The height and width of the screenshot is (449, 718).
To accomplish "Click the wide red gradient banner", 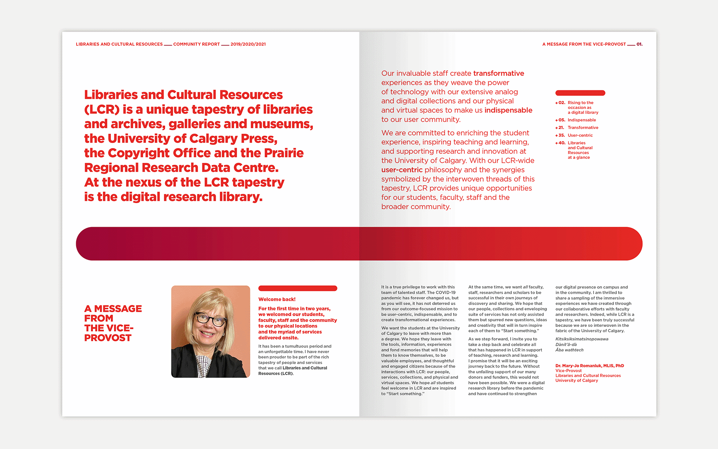I will click(x=359, y=244).
